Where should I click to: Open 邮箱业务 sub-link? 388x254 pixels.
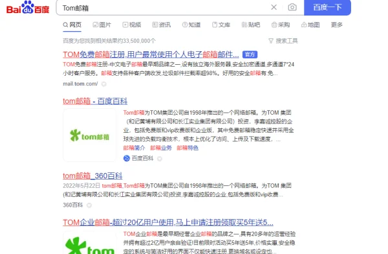[161, 148]
